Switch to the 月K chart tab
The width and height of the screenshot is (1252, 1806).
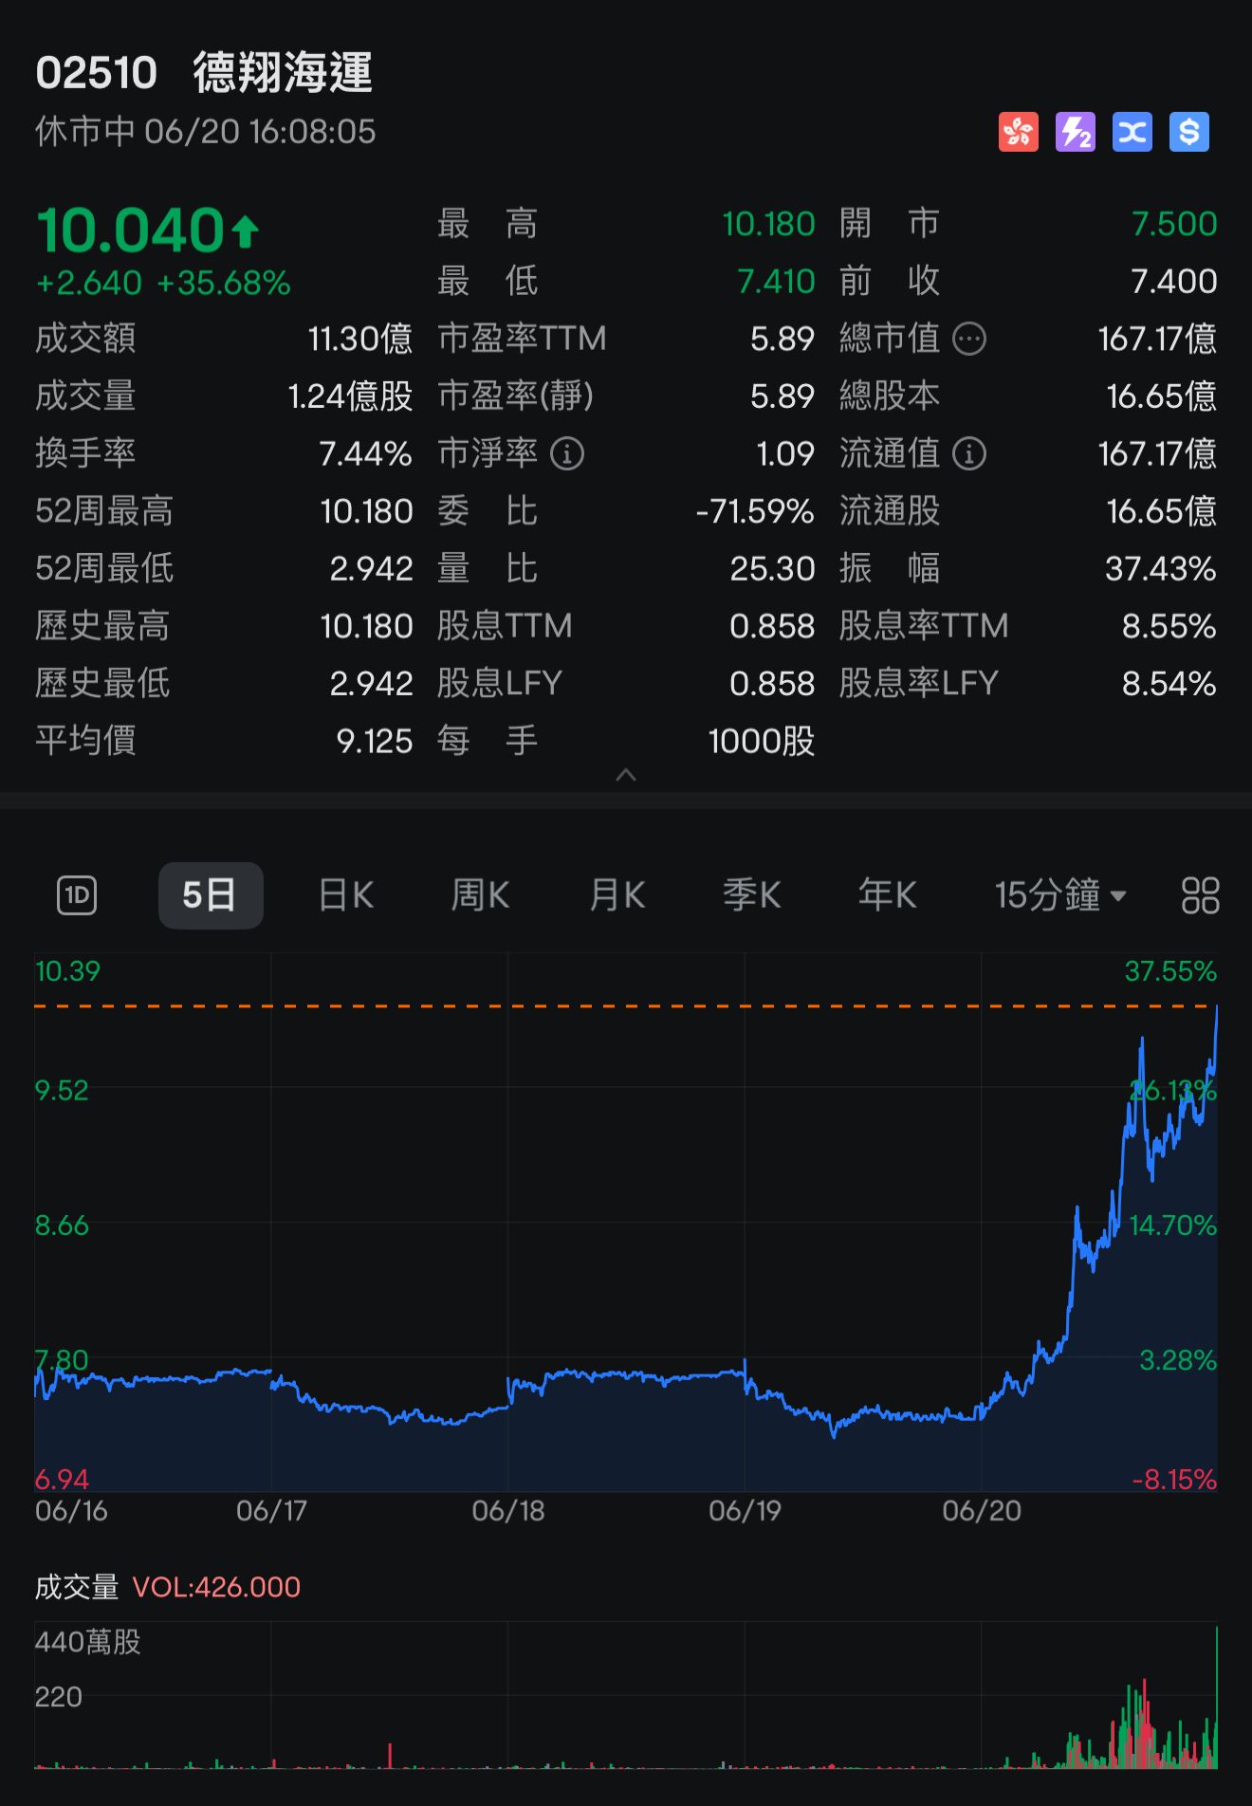(x=617, y=894)
